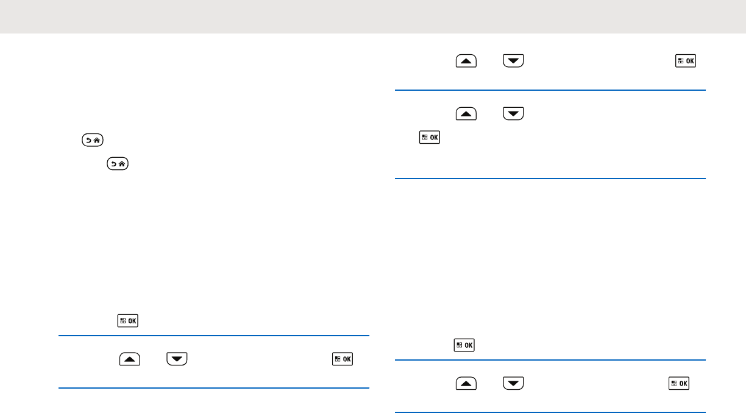Click the down arrow icon in second right-column step
The height and width of the screenshot is (413, 746).
(513, 114)
